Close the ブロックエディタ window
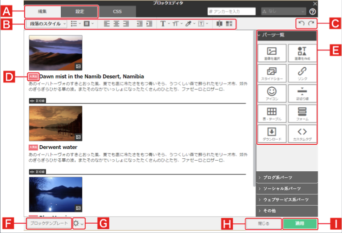The height and width of the screenshot is (233, 342). point(315,4)
